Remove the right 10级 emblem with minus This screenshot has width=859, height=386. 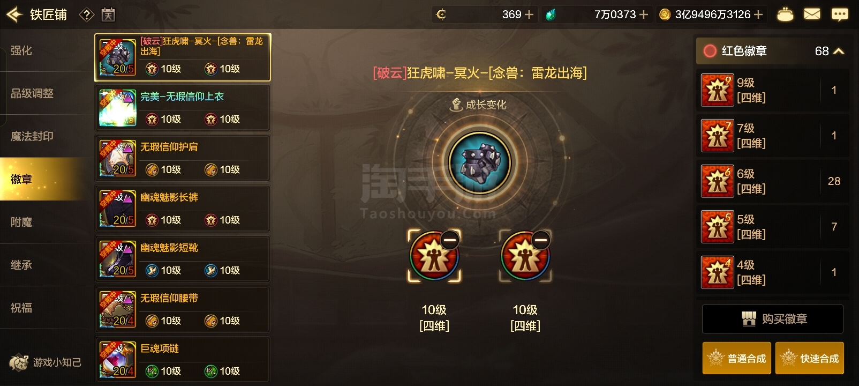click(x=541, y=240)
